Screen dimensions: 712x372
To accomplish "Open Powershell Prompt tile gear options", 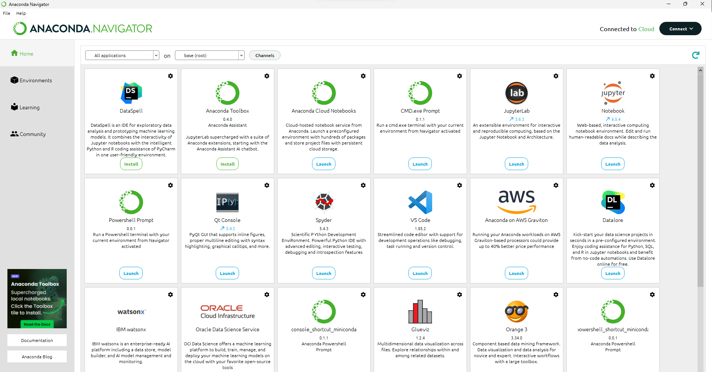I will (170, 185).
